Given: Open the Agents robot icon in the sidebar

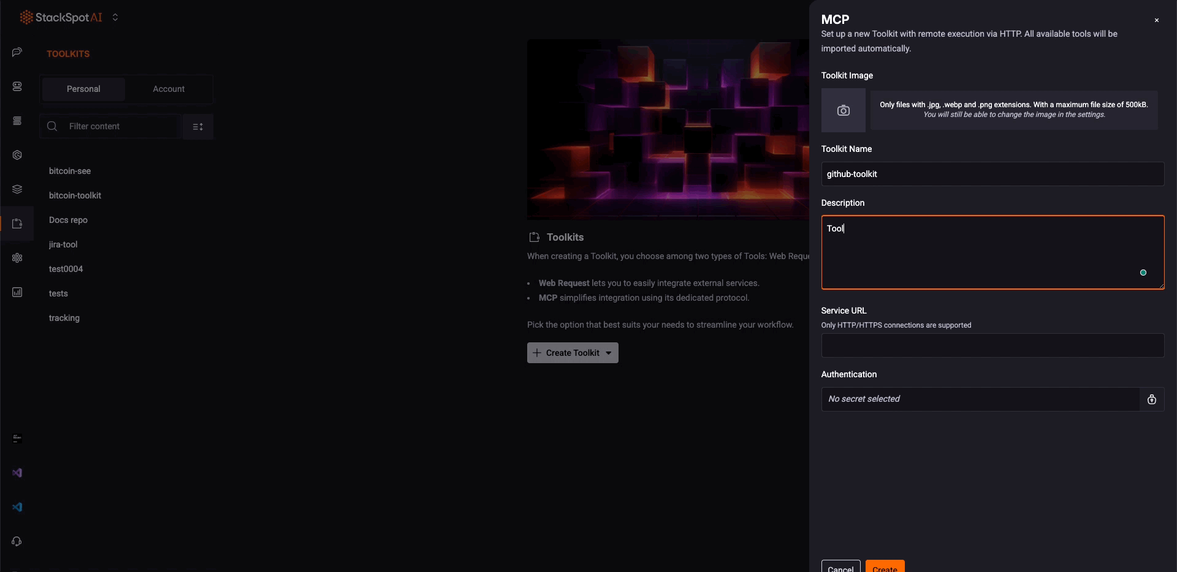Looking at the screenshot, I should 17,86.
